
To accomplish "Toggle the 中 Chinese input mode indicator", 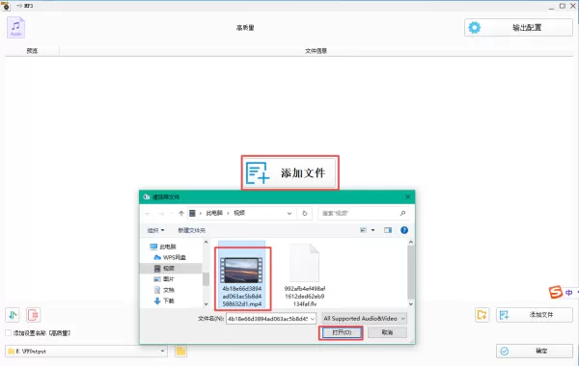I will 568,293.
